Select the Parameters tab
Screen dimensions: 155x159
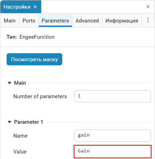pyautogui.click(x=55, y=20)
